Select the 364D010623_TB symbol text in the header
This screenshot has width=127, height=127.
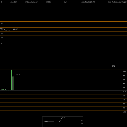point(88,2)
